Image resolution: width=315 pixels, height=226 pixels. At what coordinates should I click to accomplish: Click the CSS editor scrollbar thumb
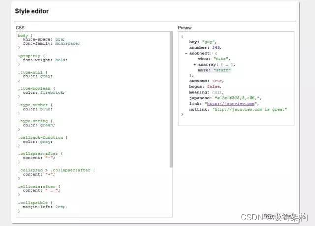coord(171,99)
